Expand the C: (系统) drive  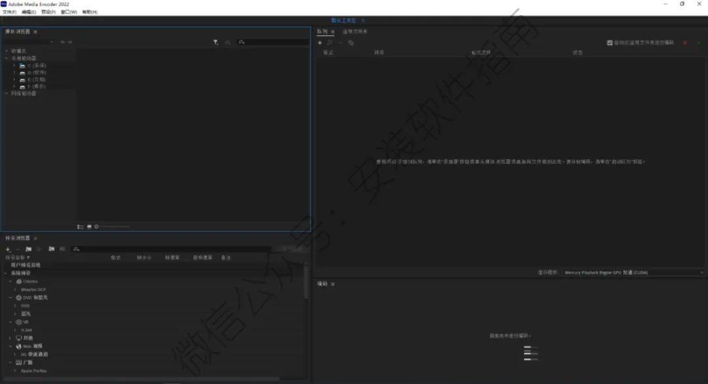coord(14,65)
